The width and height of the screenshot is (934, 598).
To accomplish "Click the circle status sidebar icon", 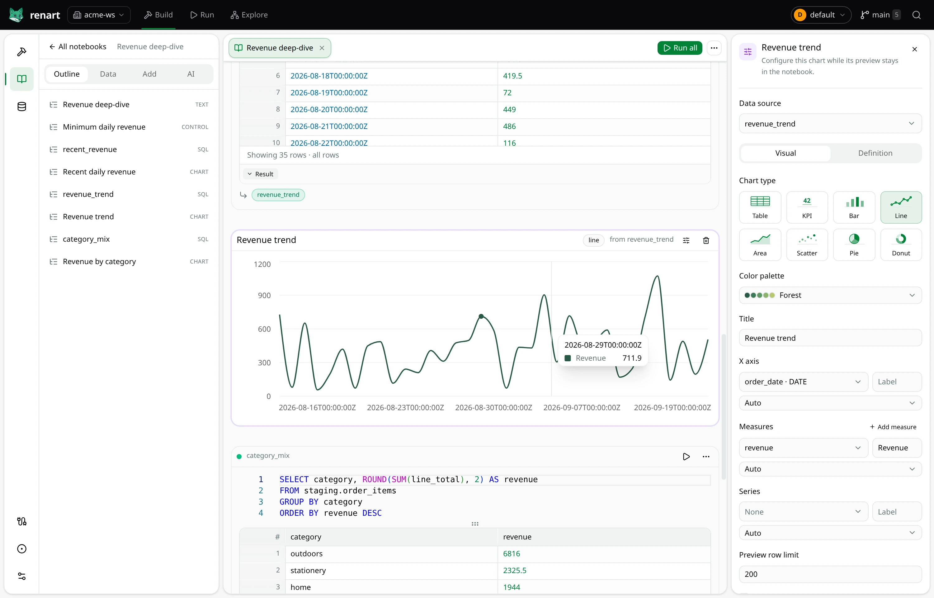I will tap(22, 549).
